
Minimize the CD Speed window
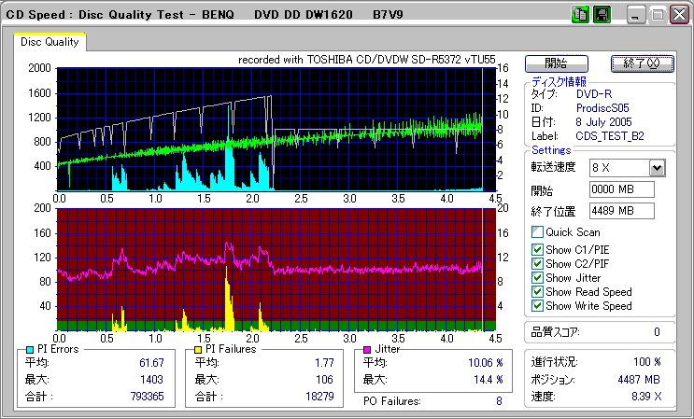pos(636,16)
